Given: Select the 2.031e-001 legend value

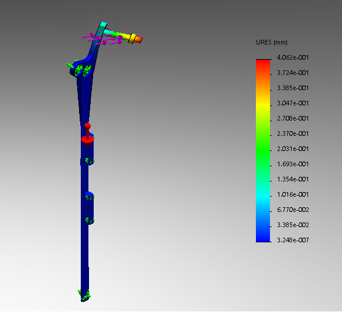Looking at the screenshot, I should (x=293, y=149).
